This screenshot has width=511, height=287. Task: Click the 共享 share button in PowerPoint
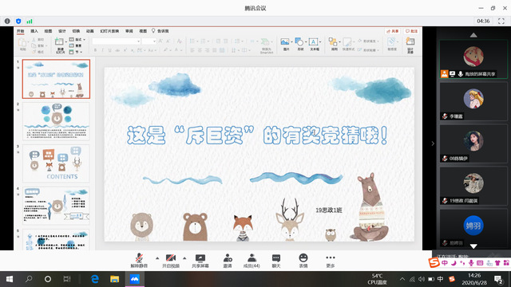[x=393, y=31]
